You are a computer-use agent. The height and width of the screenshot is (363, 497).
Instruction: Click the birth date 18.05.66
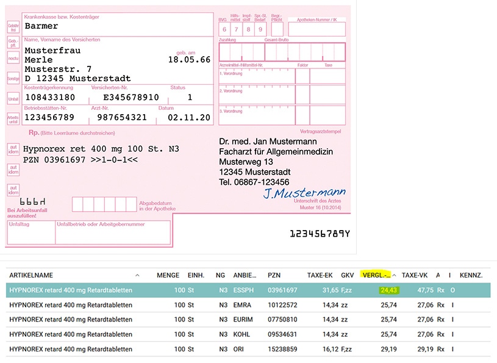click(189, 60)
